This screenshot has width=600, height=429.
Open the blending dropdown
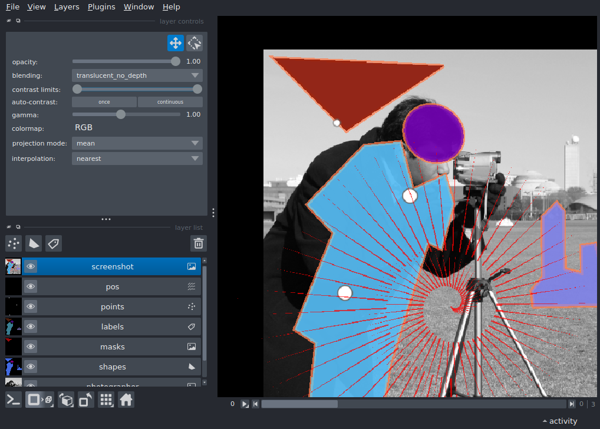click(137, 75)
